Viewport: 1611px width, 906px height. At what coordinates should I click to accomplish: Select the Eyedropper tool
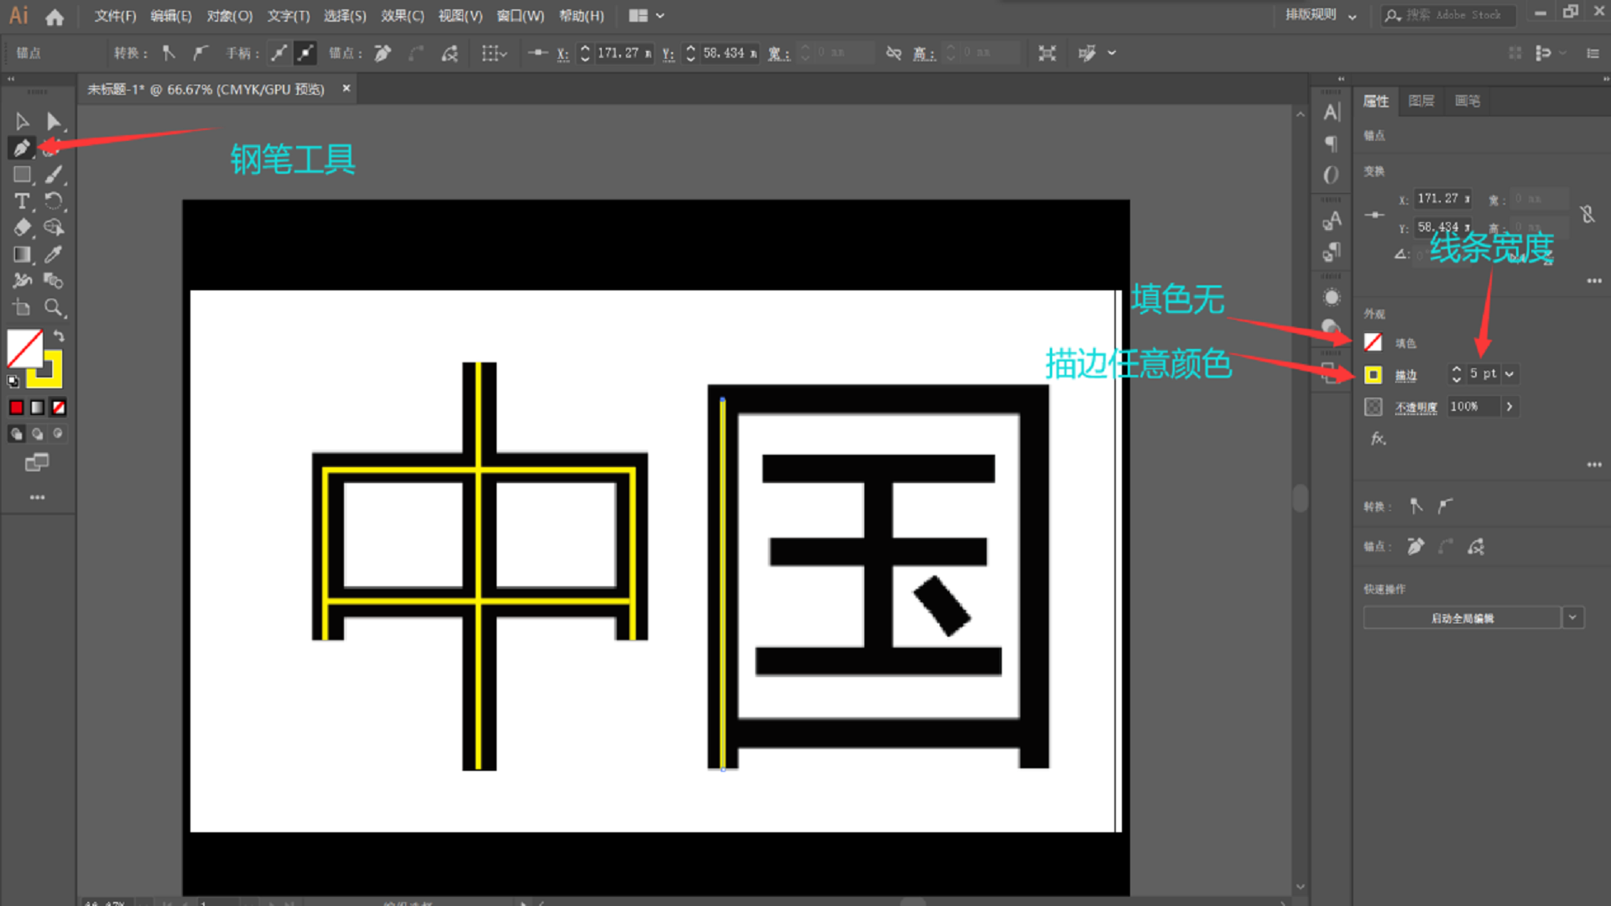(54, 254)
